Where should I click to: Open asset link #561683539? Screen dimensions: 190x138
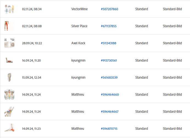pyautogui.click(x=109, y=78)
